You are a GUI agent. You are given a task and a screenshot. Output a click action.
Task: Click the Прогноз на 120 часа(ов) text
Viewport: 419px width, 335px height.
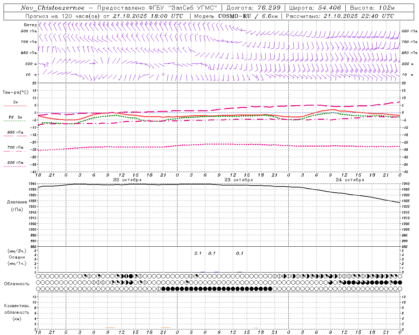coord(63,16)
